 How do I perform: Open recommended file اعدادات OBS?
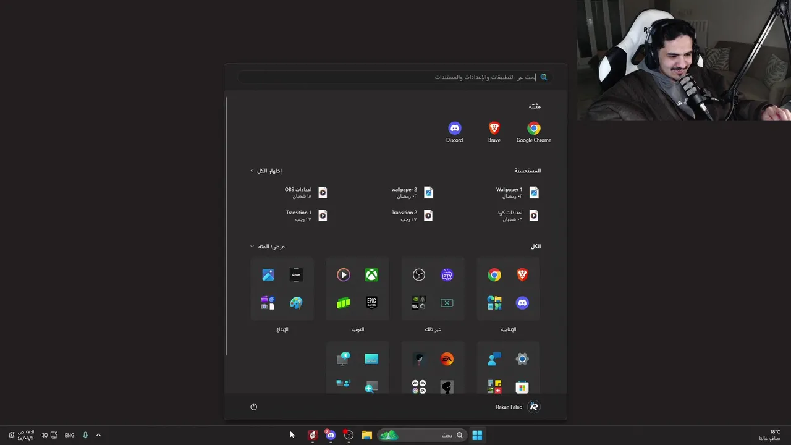pos(306,193)
